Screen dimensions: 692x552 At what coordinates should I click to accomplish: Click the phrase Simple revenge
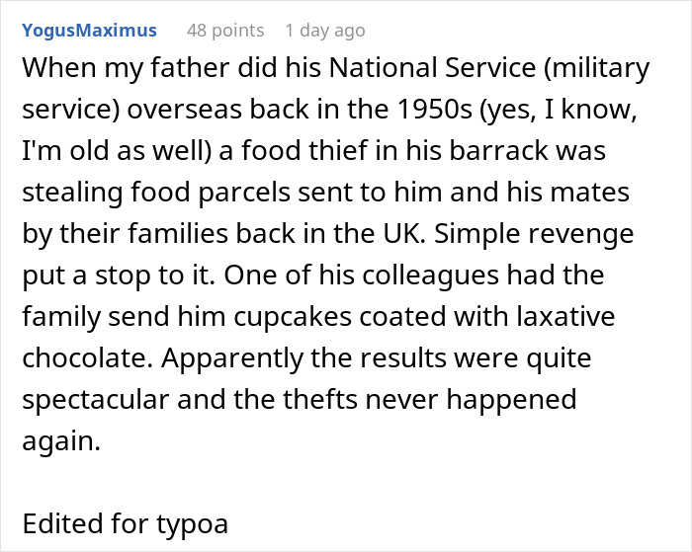tap(534, 234)
